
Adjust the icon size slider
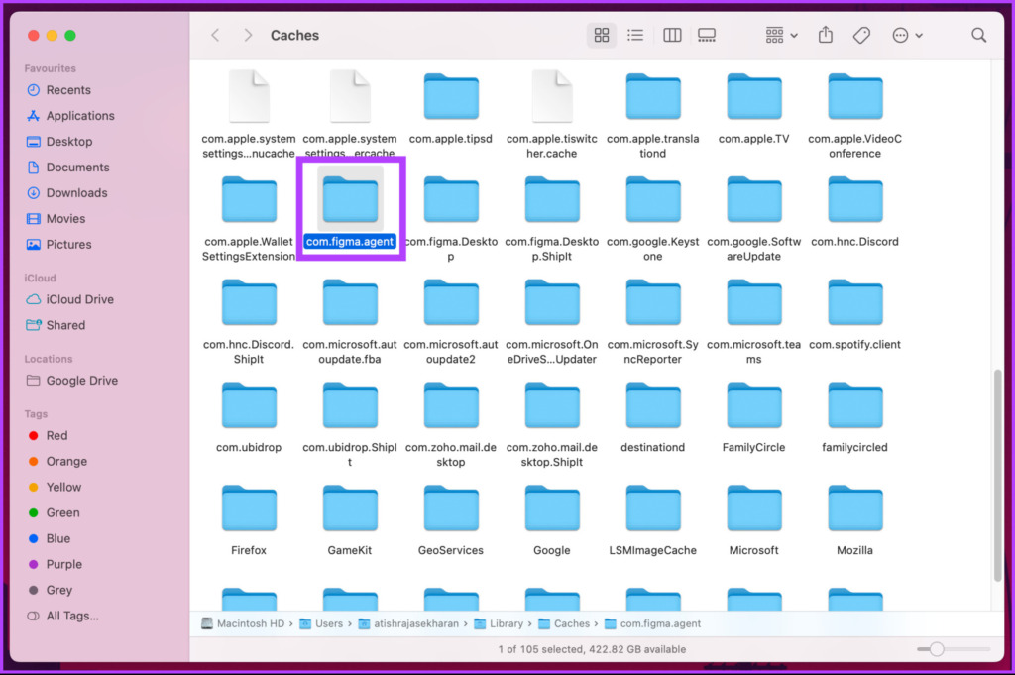pos(936,649)
